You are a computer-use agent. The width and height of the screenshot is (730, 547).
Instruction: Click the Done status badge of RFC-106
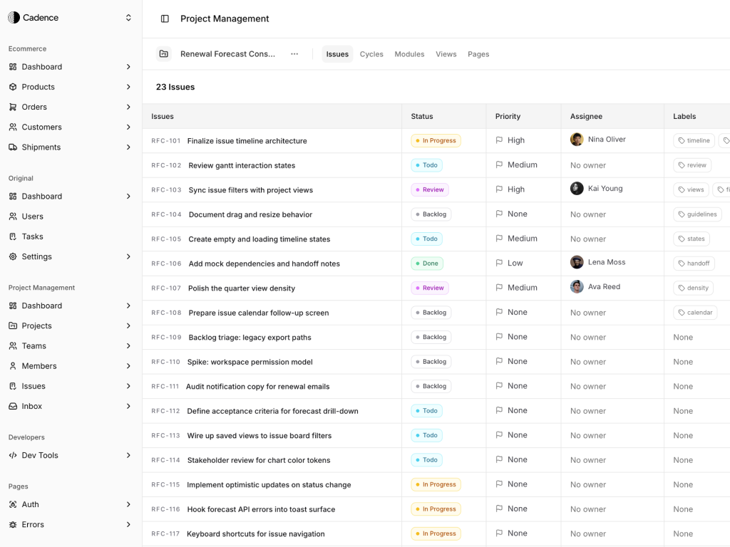click(427, 264)
